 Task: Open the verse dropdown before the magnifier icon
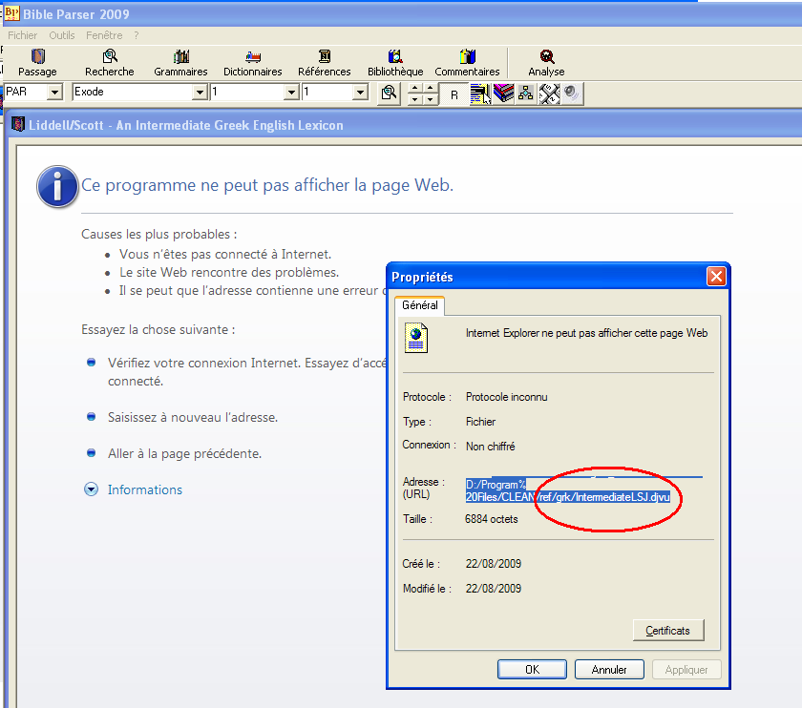[x=361, y=93]
